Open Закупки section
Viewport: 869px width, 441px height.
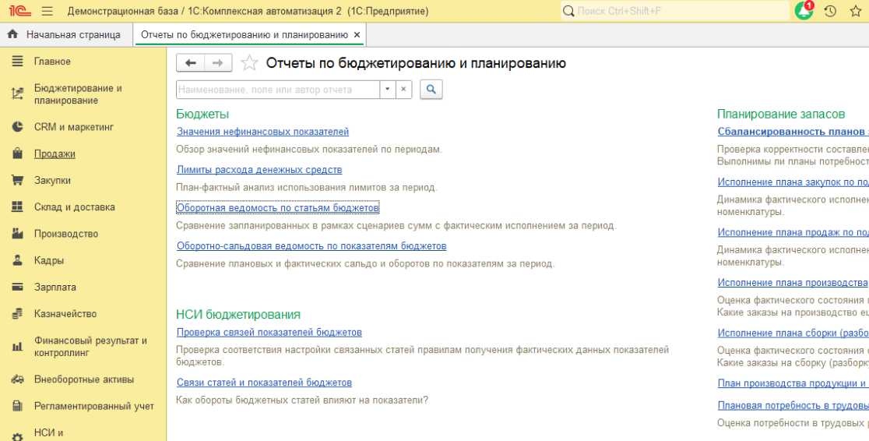[x=53, y=180]
